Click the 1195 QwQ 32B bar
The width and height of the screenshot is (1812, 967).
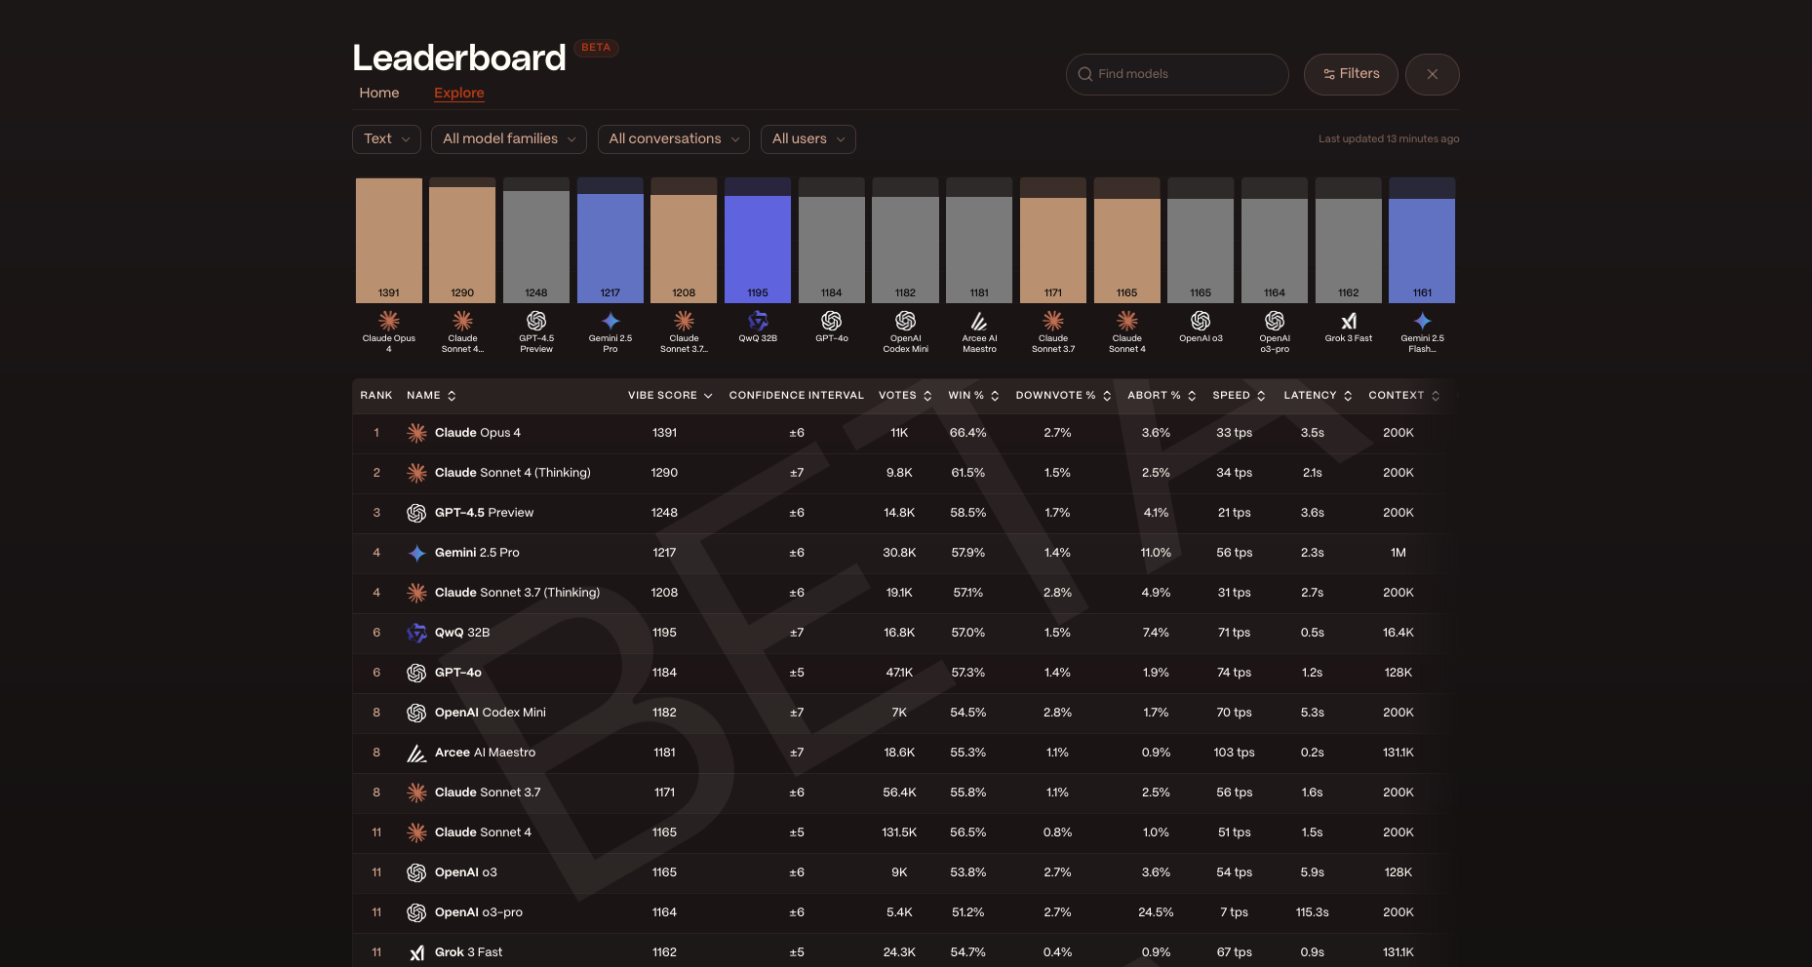click(758, 250)
